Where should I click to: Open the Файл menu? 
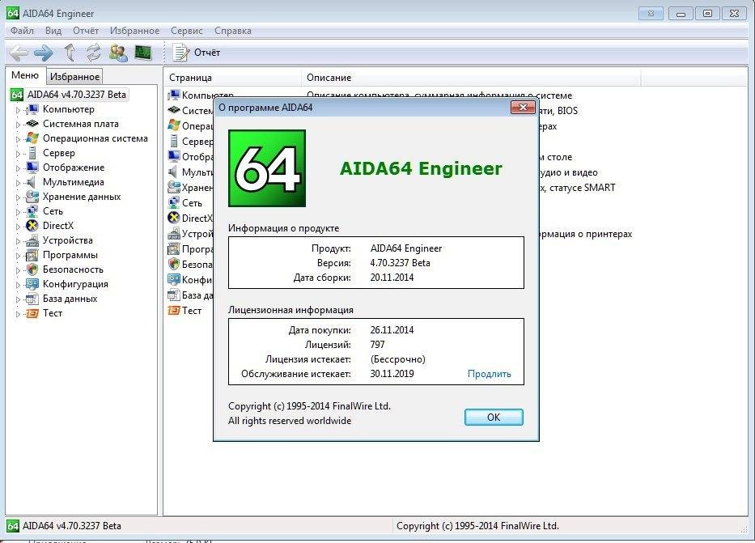pyautogui.click(x=22, y=31)
